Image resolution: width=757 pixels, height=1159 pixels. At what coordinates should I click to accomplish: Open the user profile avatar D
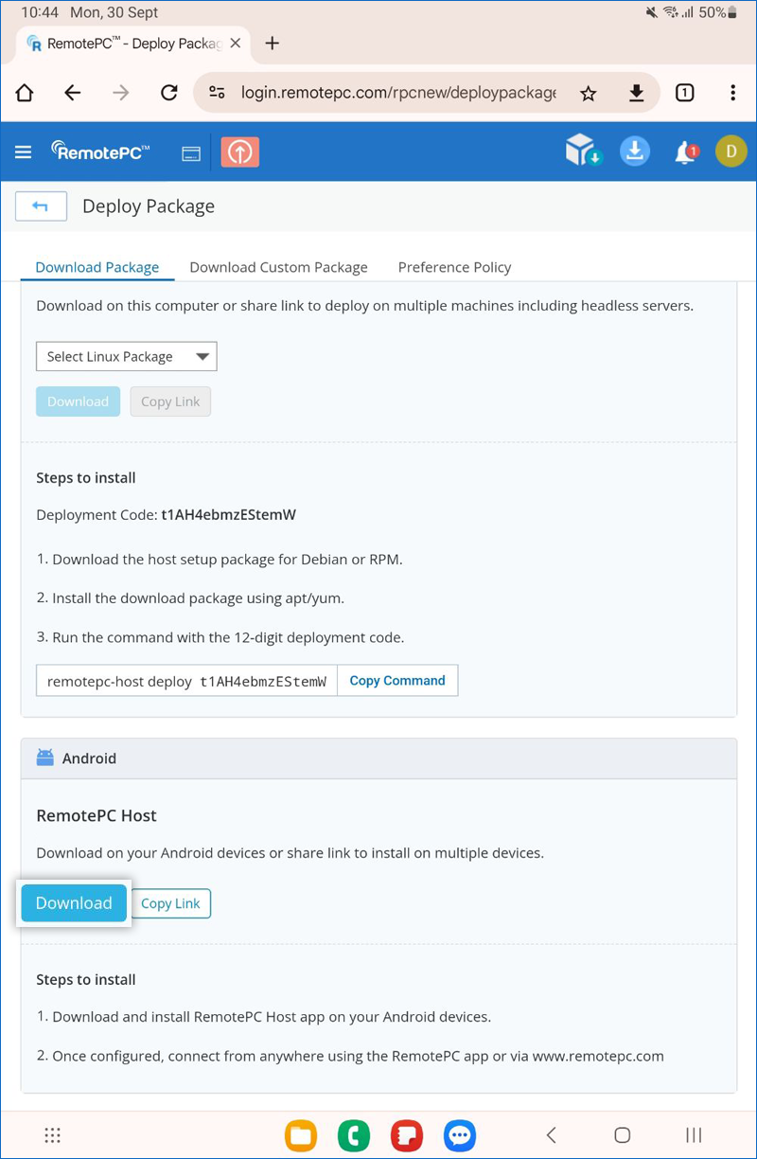point(731,152)
